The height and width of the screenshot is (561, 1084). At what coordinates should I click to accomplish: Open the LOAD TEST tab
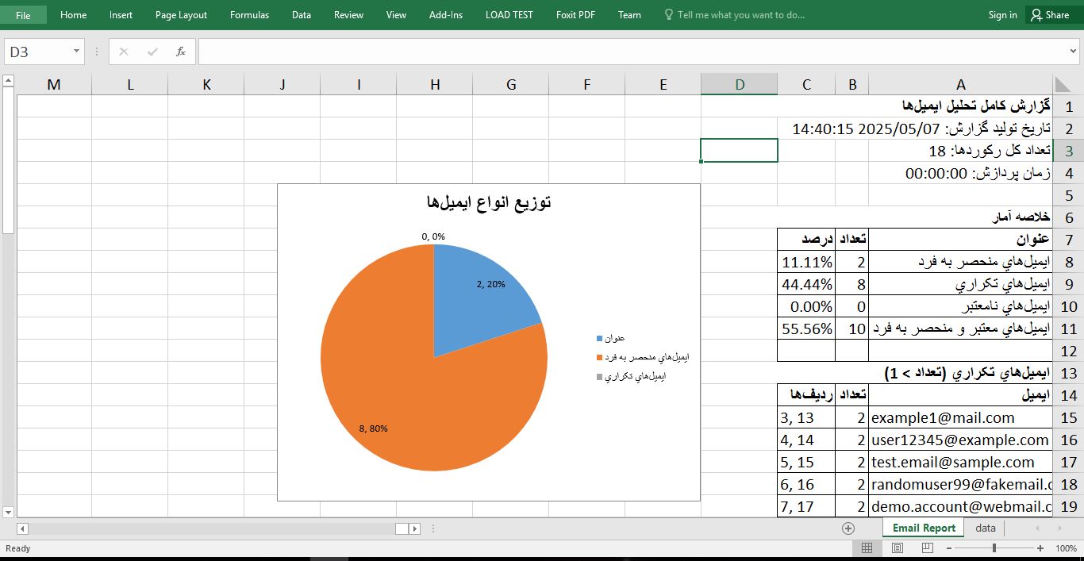(509, 14)
